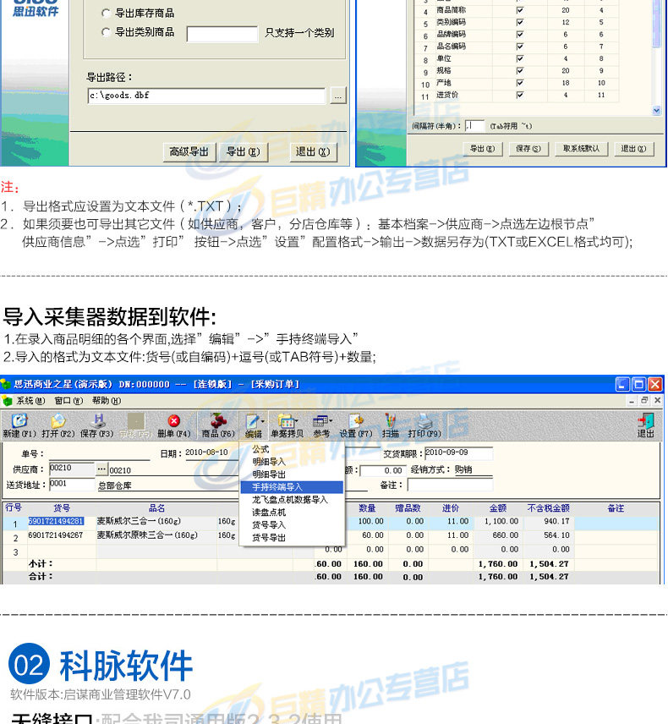This screenshot has width=668, height=724.
Task: Click 退出(X) in the goods export dialog
Action: pyautogui.click(x=313, y=152)
